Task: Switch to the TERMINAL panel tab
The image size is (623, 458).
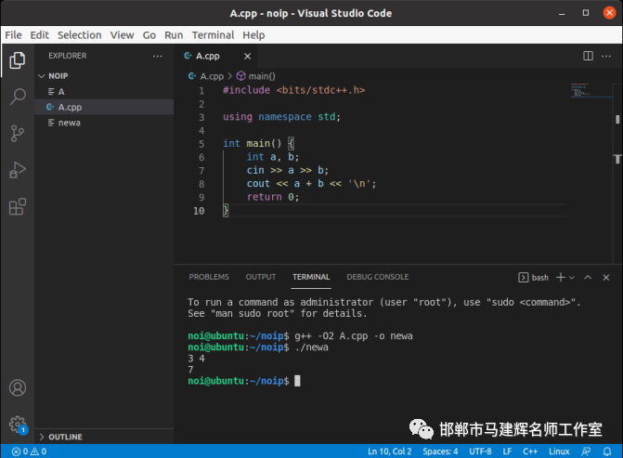Action: pos(311,277)
